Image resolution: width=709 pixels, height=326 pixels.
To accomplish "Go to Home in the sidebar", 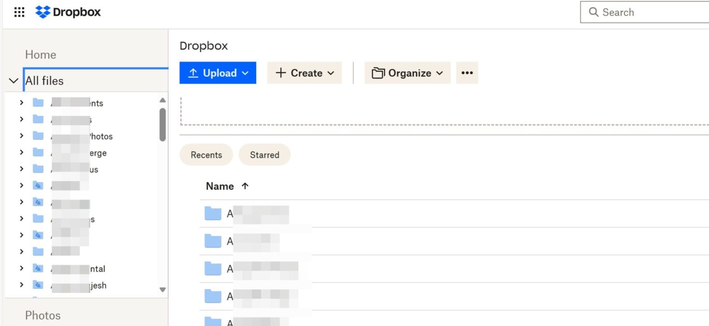I will [41, 54].
